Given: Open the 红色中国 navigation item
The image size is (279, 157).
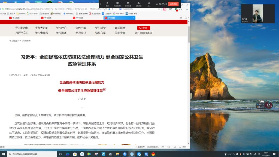Looking at the screenshot, I should [x=81, y=28].
